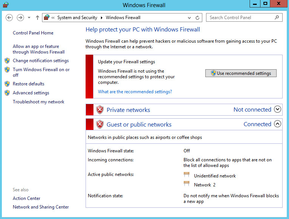Image resolution: width=289 pixels, height=219 pixels.
Task: Go back using the back arrow
Action: tap(9, 18)
